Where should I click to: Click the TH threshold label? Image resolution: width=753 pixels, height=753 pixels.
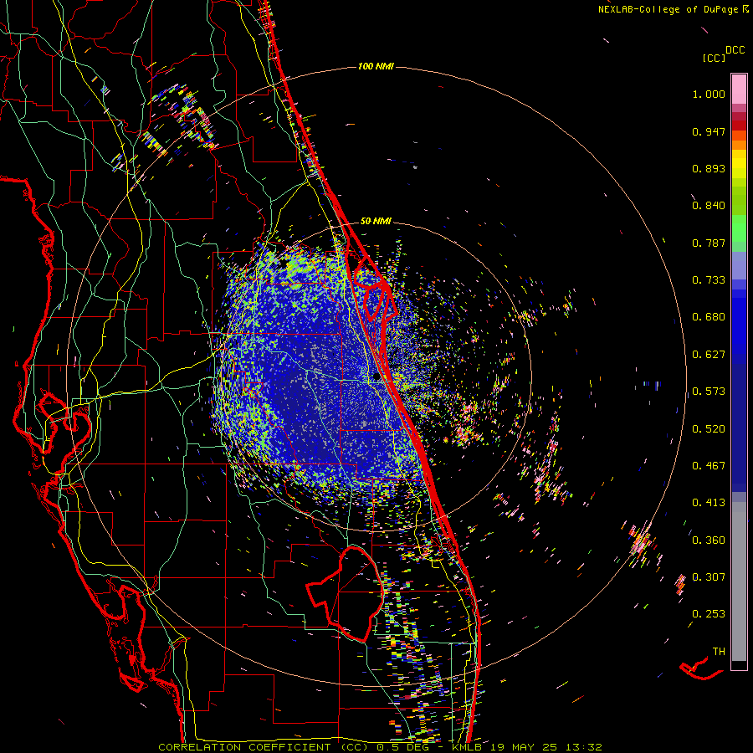719,652
